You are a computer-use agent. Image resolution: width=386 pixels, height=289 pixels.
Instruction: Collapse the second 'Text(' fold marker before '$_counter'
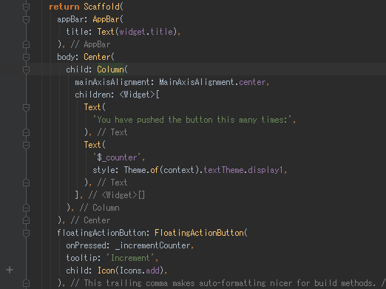[26, 145]
